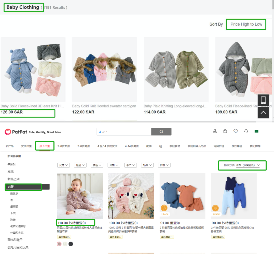Click the search magnifier button
The height and width of the screenshot is (254, 275).
pyautogui.click(x=161, y=132)
